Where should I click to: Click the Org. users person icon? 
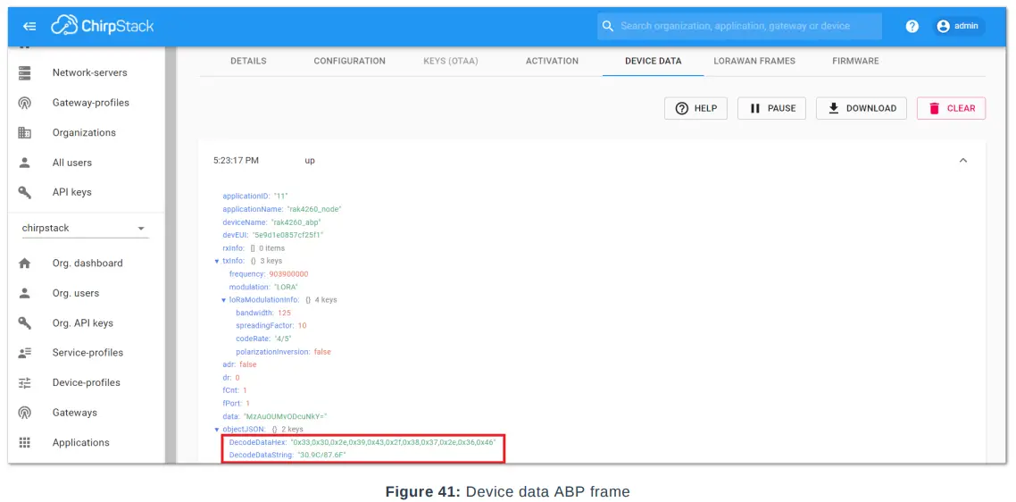tap(25, 293)
